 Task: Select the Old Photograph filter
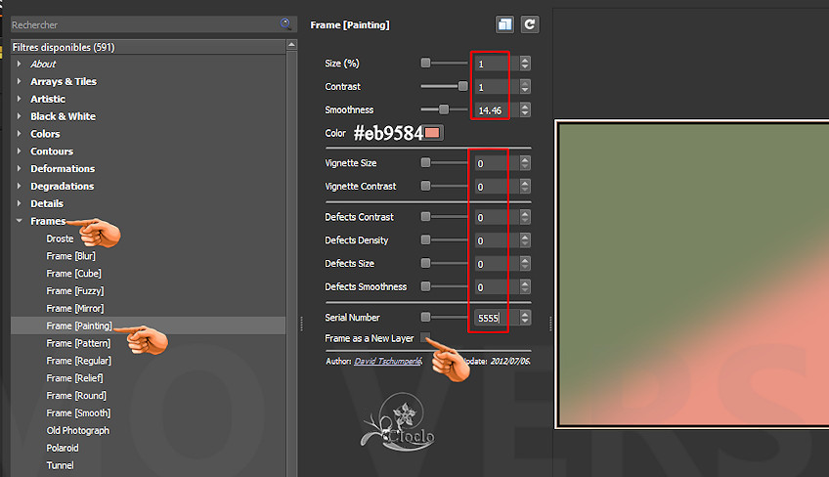click(77, 430)
